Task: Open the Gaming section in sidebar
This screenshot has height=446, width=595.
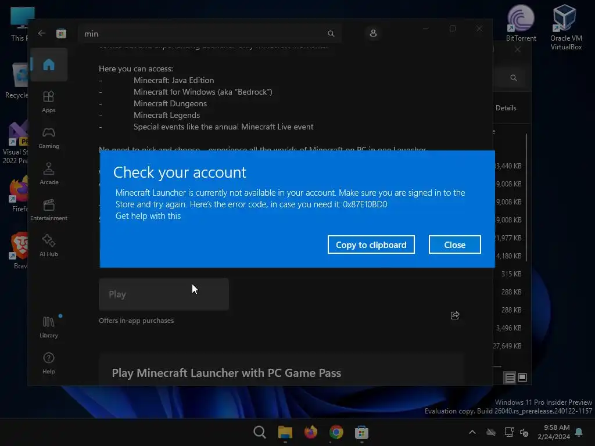Action: 49,138
